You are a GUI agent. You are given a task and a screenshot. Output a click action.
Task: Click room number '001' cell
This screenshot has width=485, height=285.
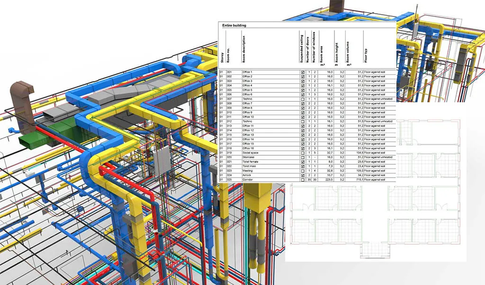coord(229,72)
